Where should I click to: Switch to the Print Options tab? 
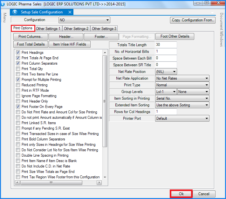click(23, 28)
